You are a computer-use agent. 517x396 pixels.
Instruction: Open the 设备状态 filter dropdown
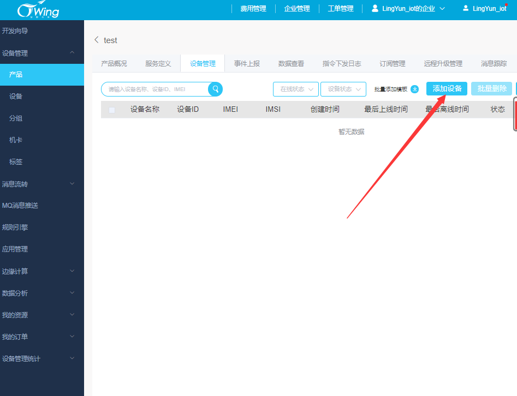(343, 89)
